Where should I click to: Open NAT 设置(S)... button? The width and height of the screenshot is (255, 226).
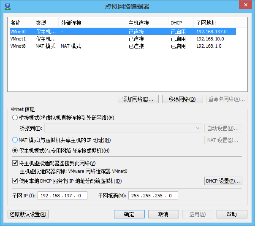(223, 140)
